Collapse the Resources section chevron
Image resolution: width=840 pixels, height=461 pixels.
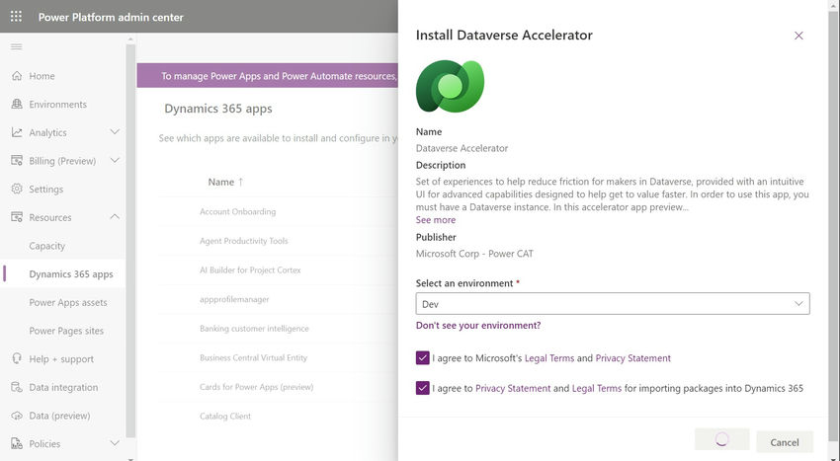(x=115, y=217)
